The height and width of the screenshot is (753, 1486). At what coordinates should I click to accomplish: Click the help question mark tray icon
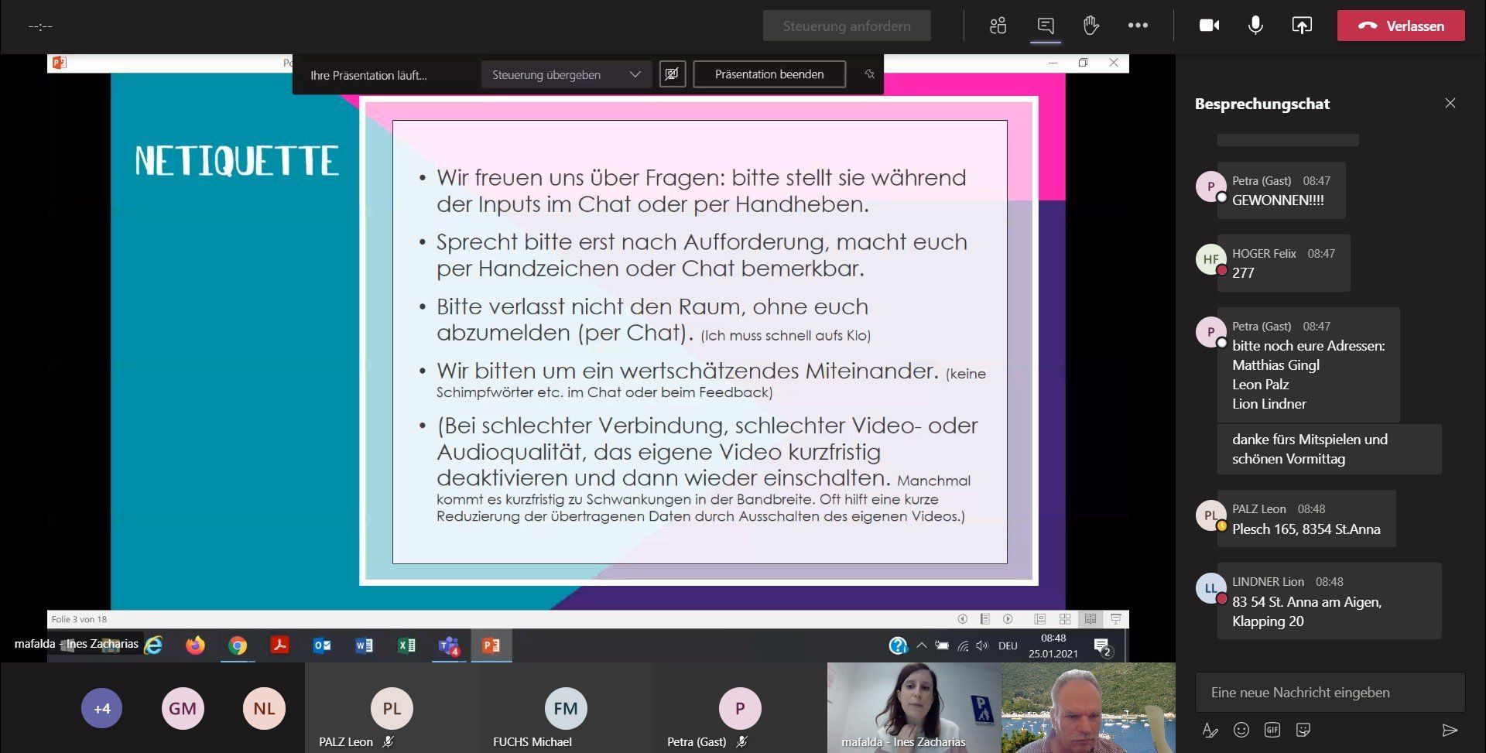(898, 645)
